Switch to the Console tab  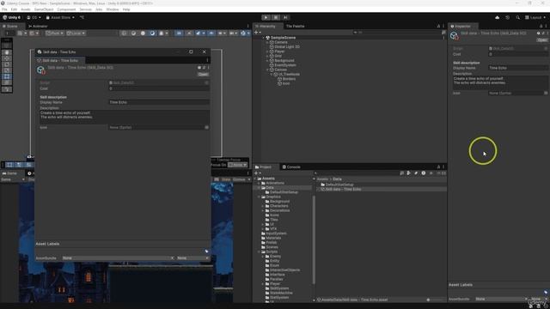pyautogui.click(x=291, y=167)
